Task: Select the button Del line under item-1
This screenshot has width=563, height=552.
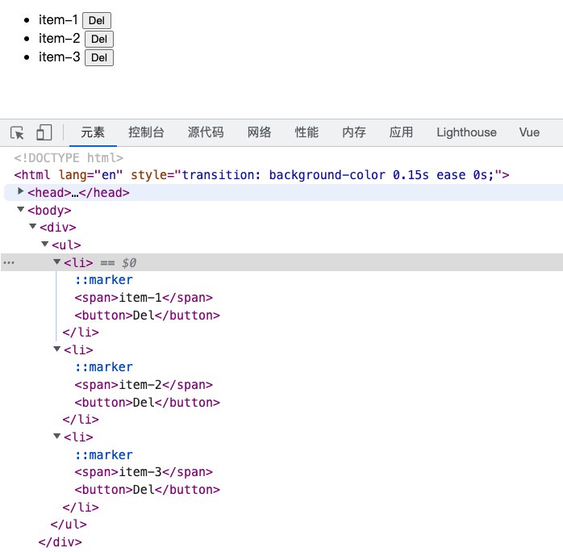Action: (x=148, y=316)
